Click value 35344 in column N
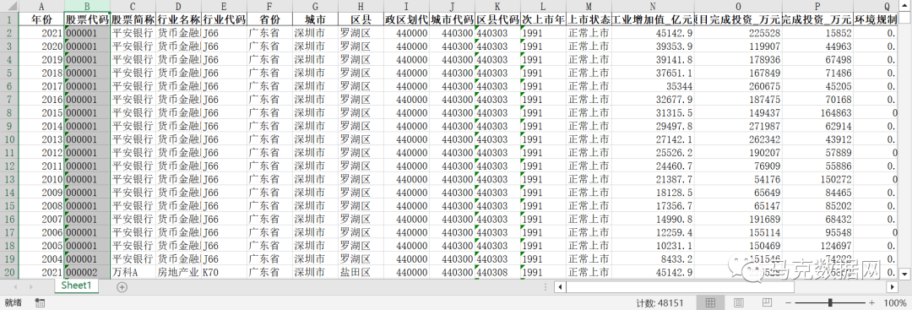912x310 pixels. pos(653,86)
